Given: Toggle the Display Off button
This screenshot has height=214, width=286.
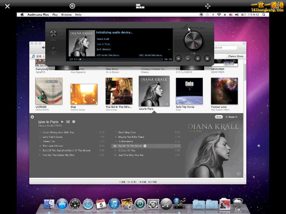Looking at the screenshot, I should [x=53, y=48].
